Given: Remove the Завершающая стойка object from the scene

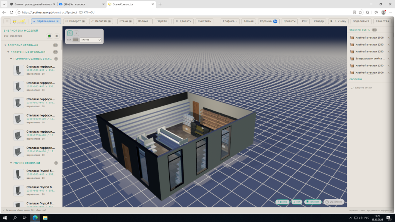Looking at the screenshot, I should pyautogui.click(x=389, y=59).
